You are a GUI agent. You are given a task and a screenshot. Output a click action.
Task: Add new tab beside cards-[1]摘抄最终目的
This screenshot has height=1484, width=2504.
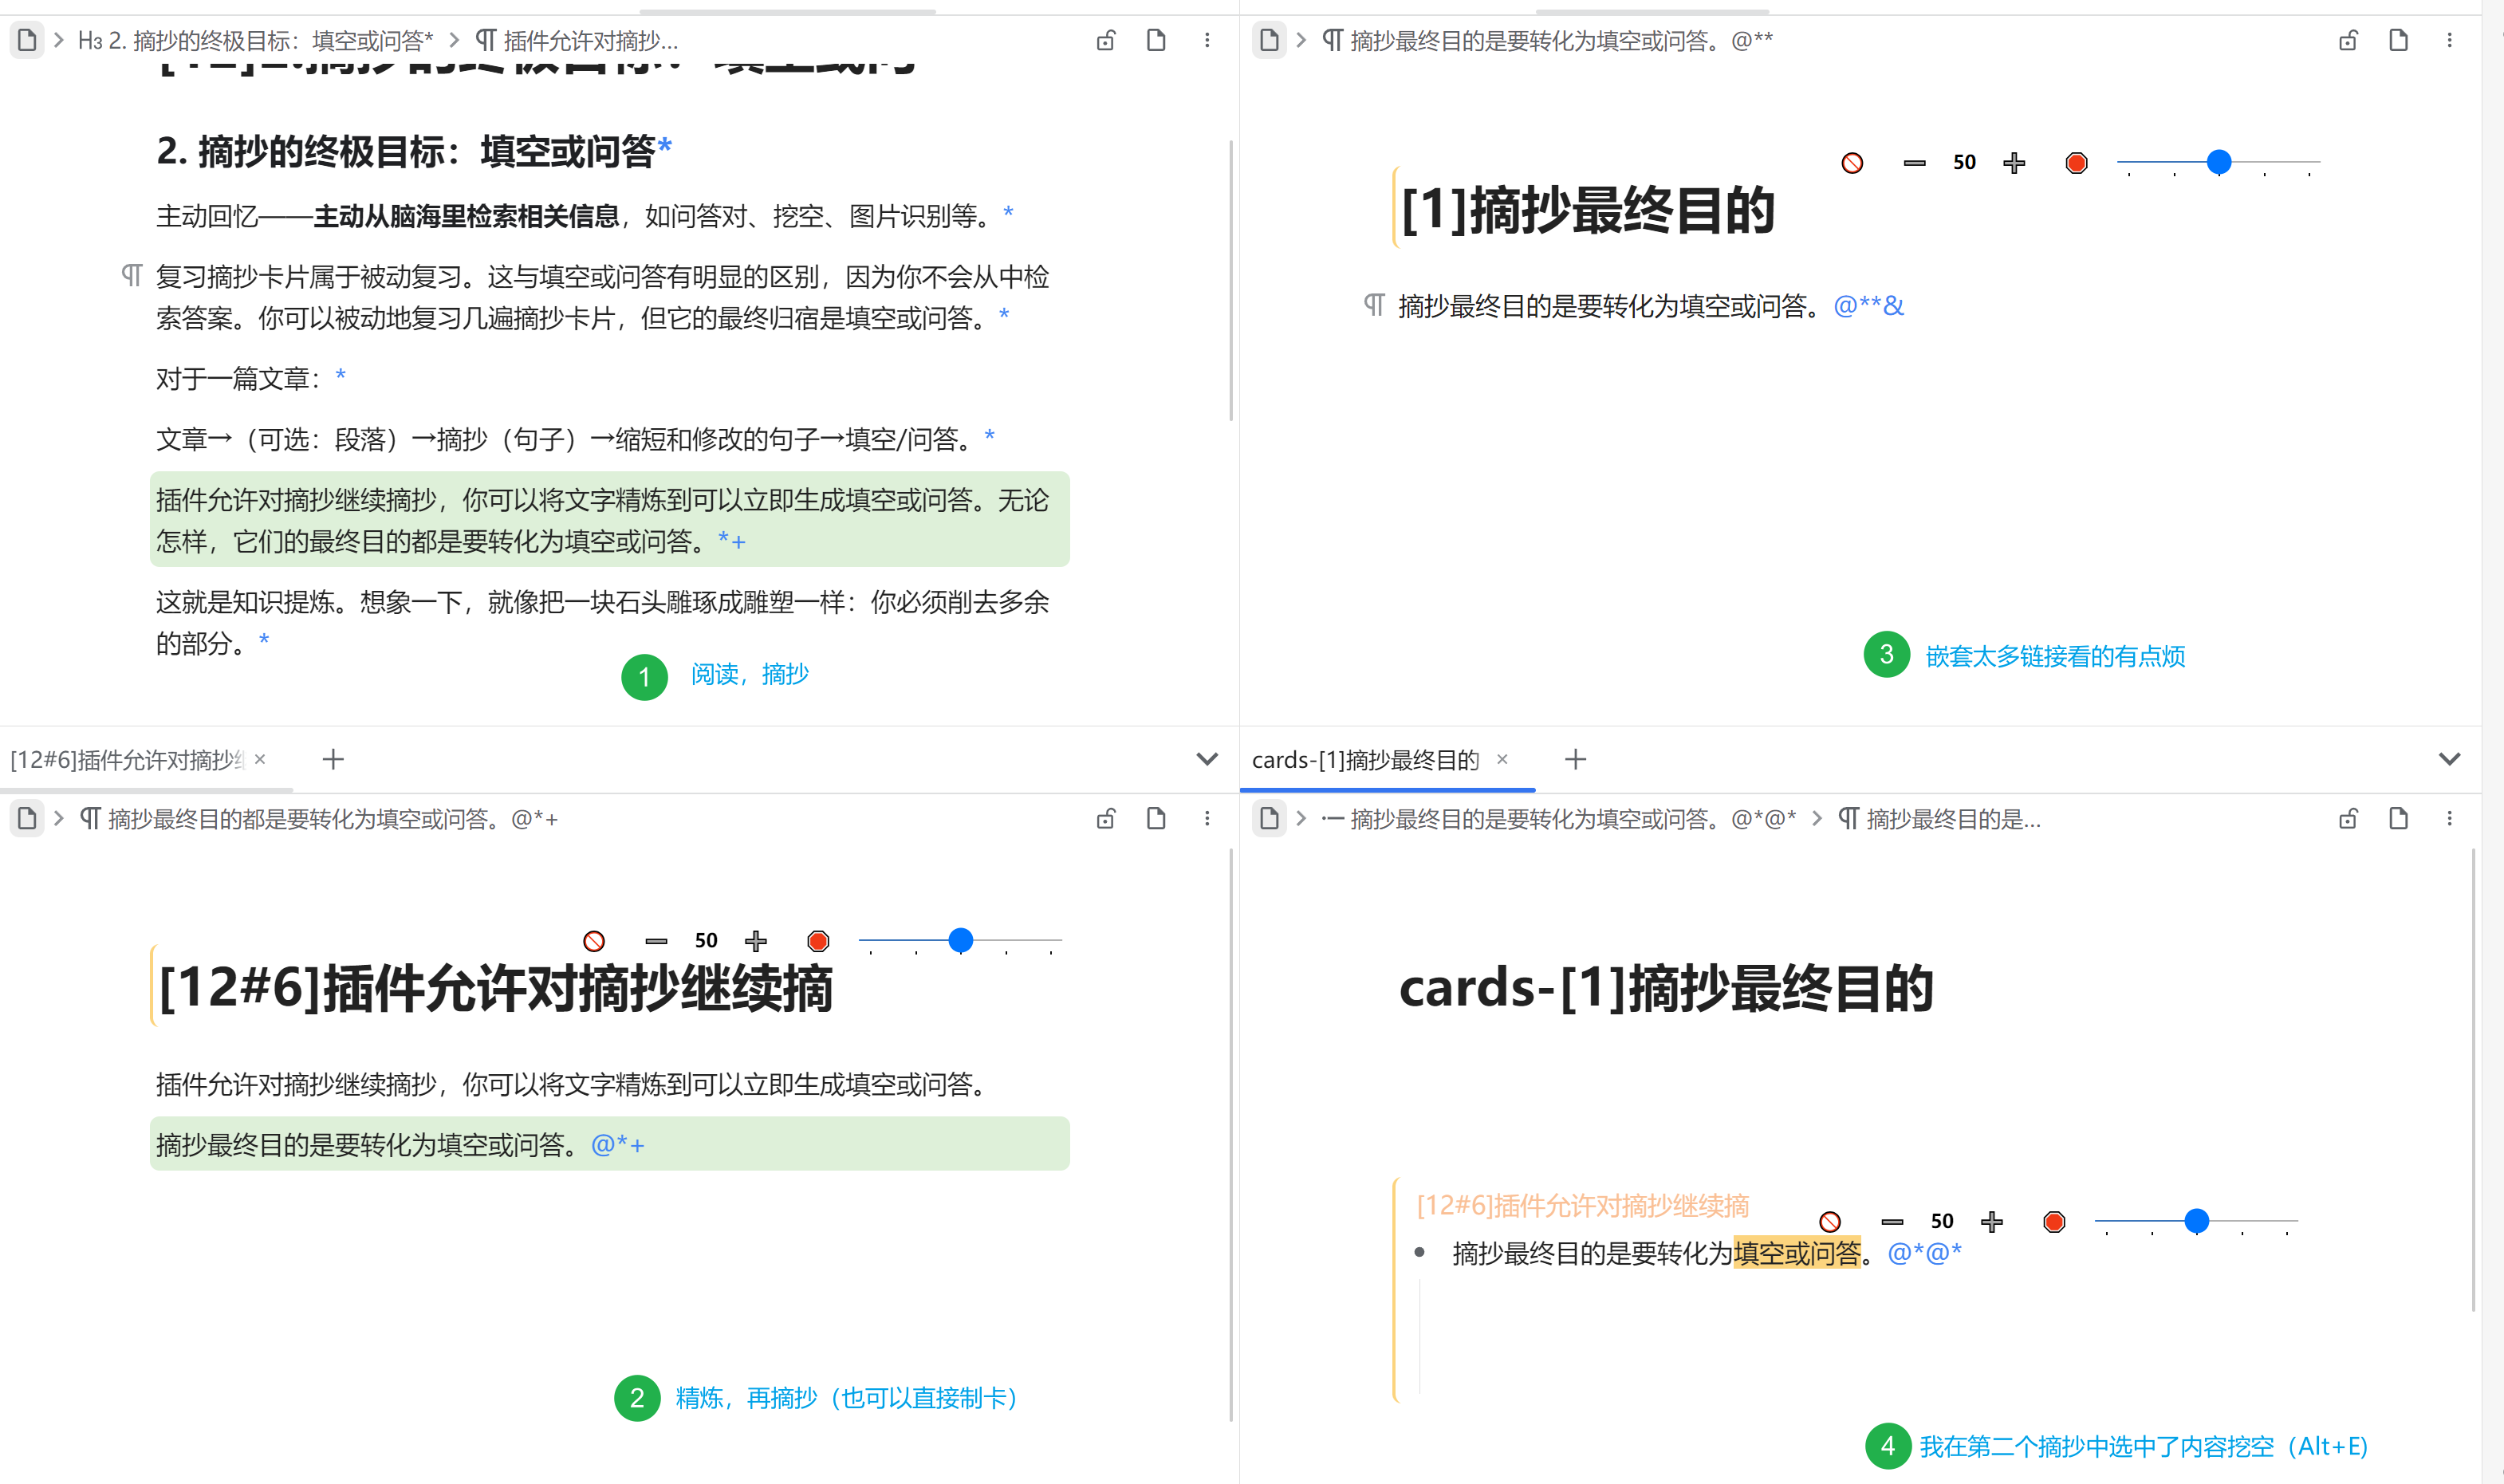point(1575,760)
